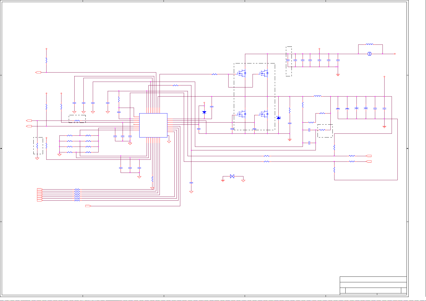Select the lower of the two right-side off-page ports
Screen dimensions: 426x301
(x=369, y=161)
